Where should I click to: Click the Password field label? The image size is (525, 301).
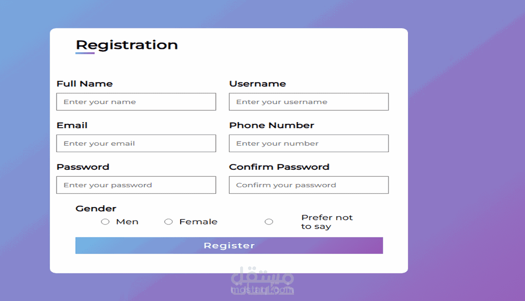[x=83, y=167]
